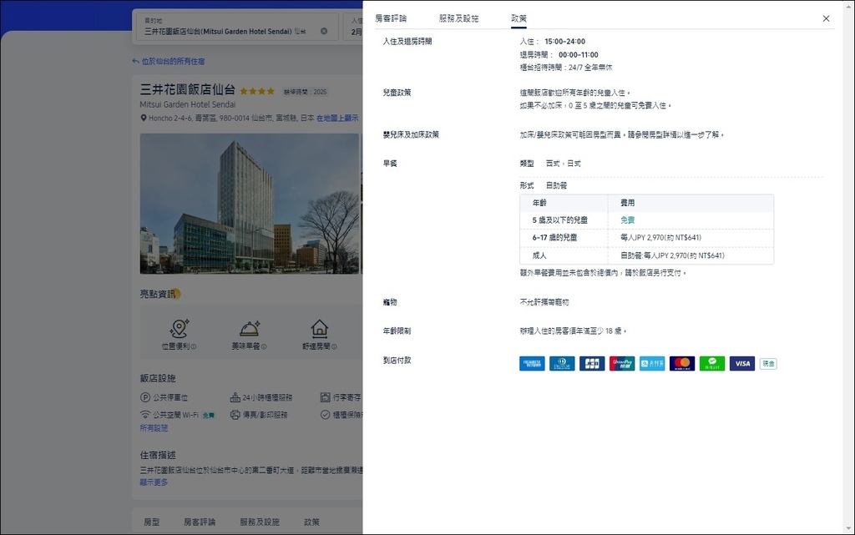Click the Mastercard payment icon
This screenshot has width=855, height=535.
click(682, 363)
